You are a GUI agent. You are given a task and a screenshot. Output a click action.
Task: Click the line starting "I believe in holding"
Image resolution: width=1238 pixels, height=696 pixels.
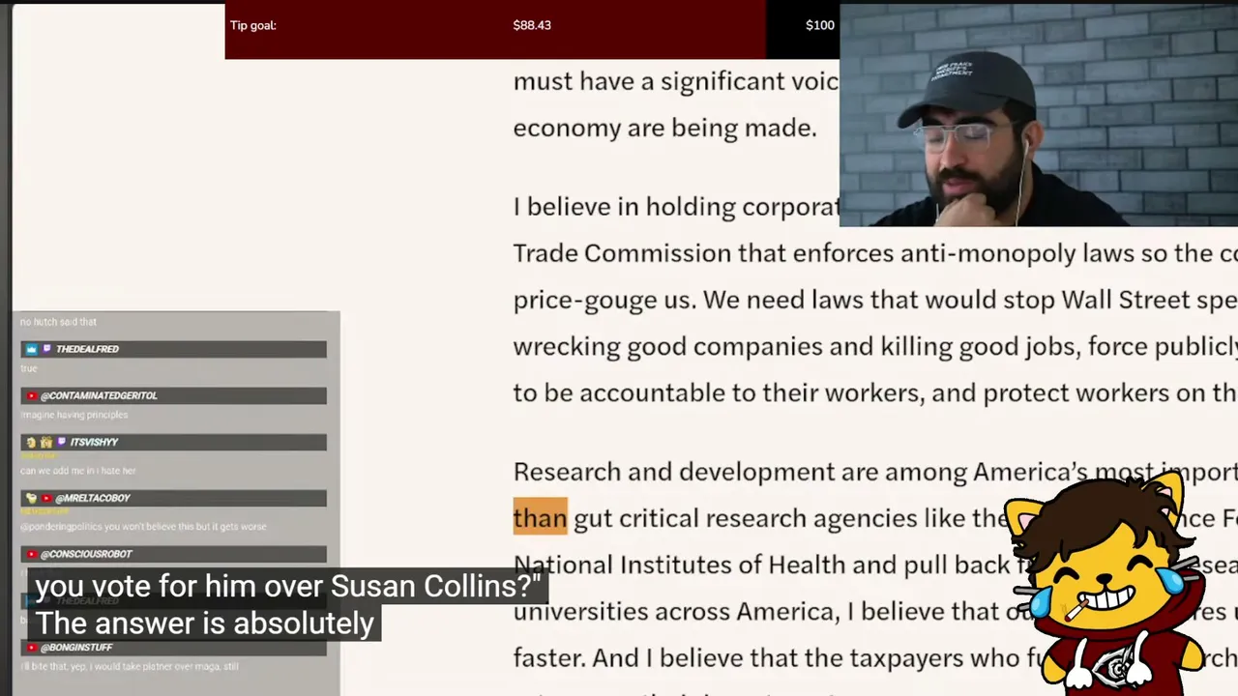pyautogui.click(x=676, y=207)
